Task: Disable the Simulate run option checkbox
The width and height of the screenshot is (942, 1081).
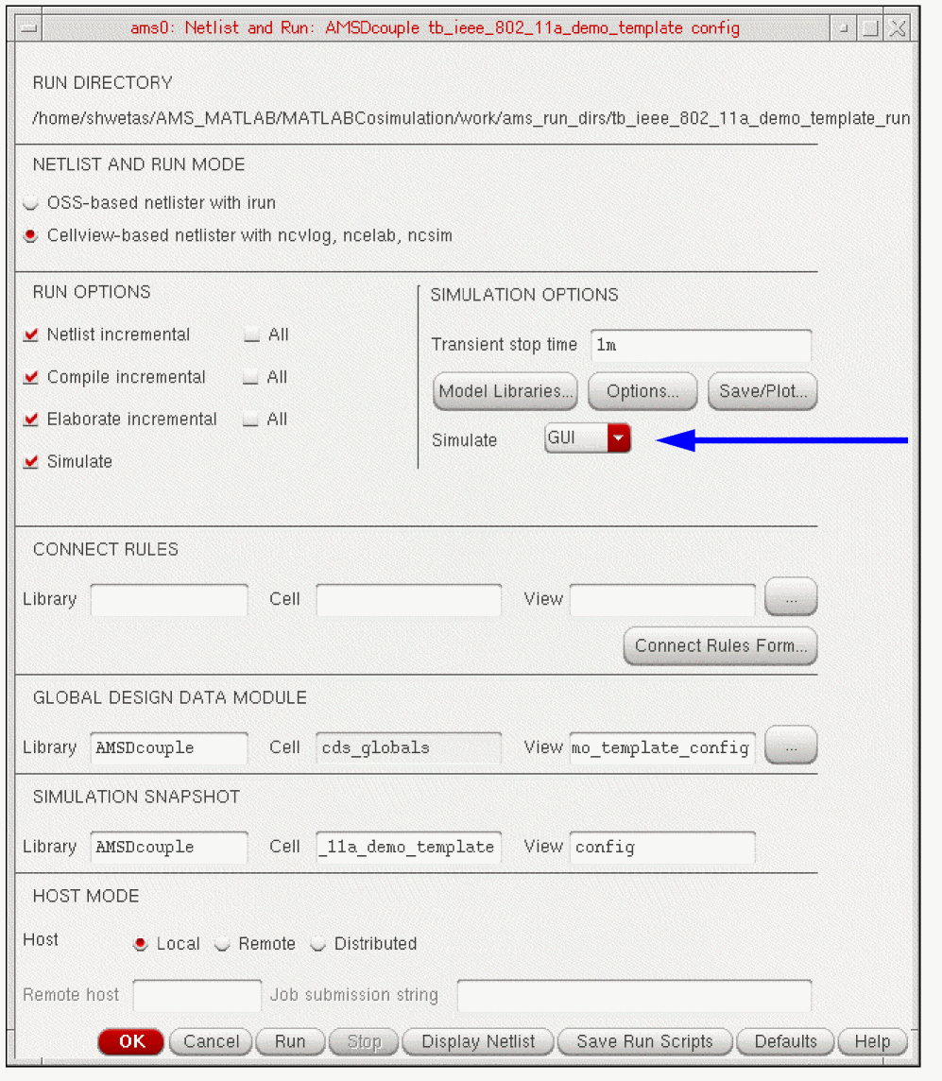Action: (x=30, y=462)
